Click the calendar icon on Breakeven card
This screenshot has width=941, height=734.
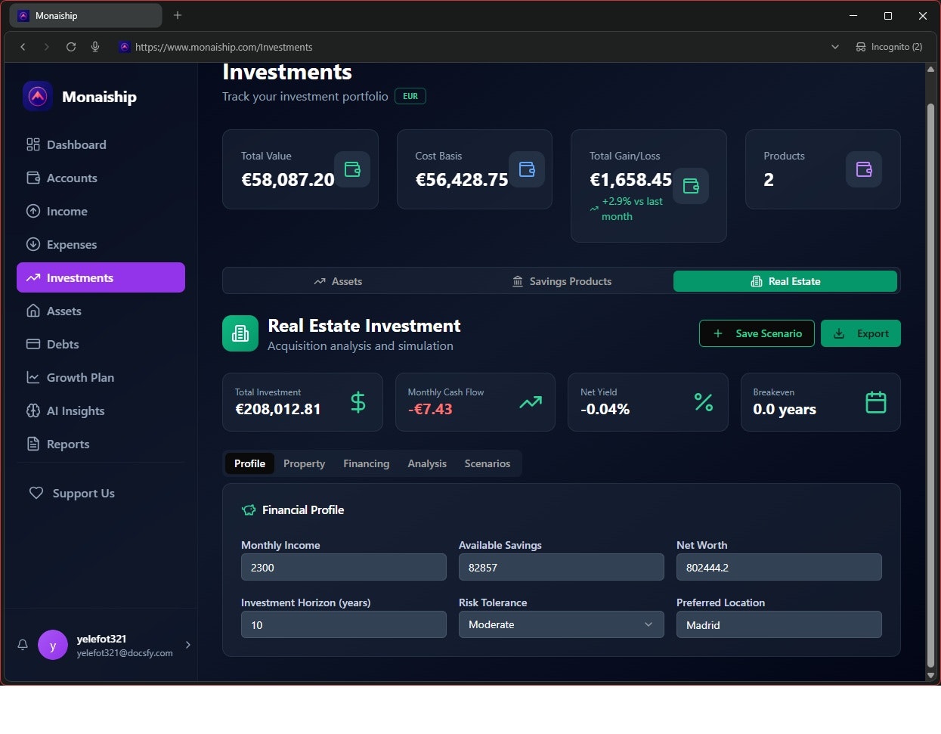click(x=876, y=402)
